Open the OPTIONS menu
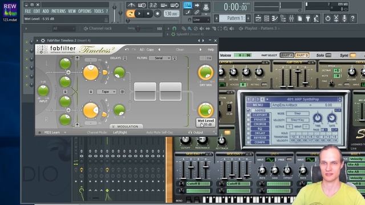Image resolution: width=365 pixels, height=205 pixels. (85, 11)
